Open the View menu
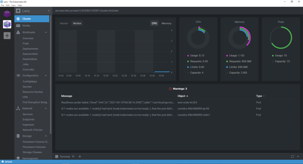The height and width of the screenshot is (164, 303). [x=13, y=5]
